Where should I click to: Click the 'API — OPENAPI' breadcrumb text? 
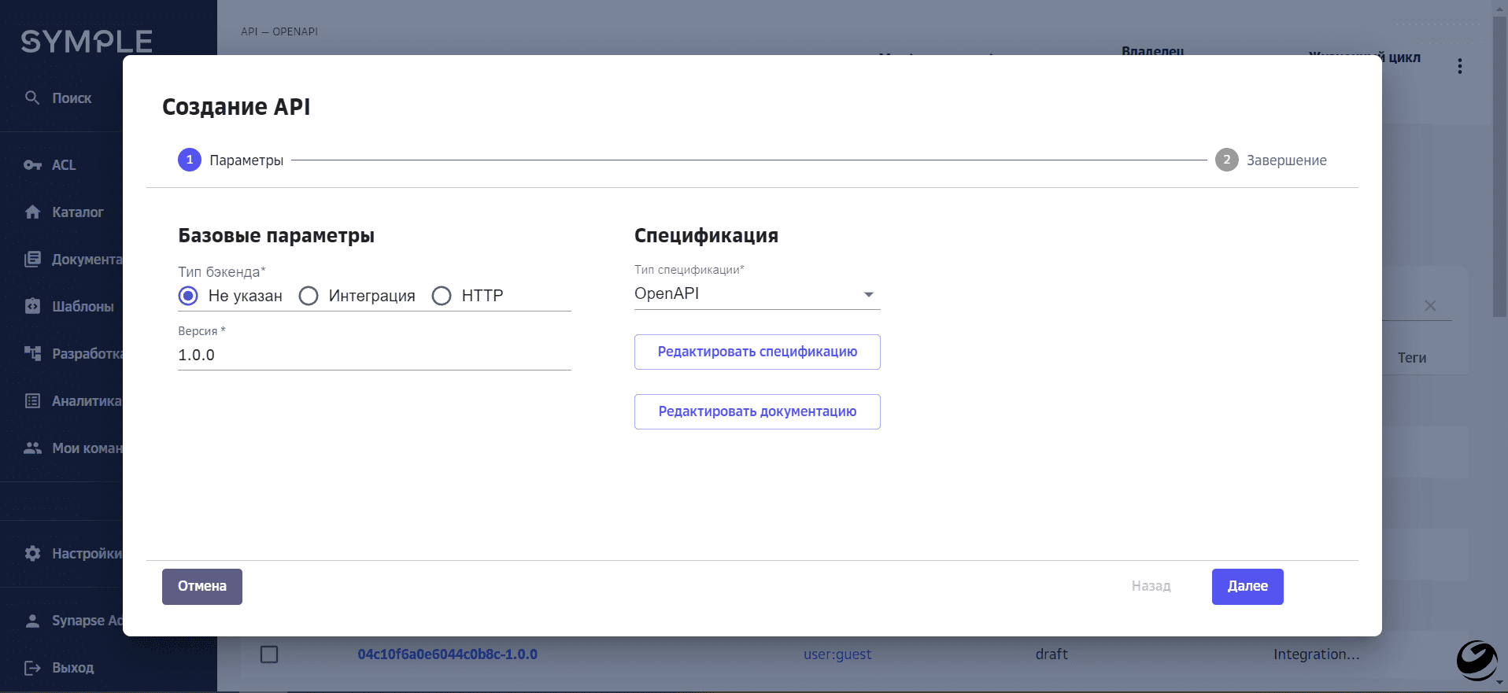tap(279, 31)
